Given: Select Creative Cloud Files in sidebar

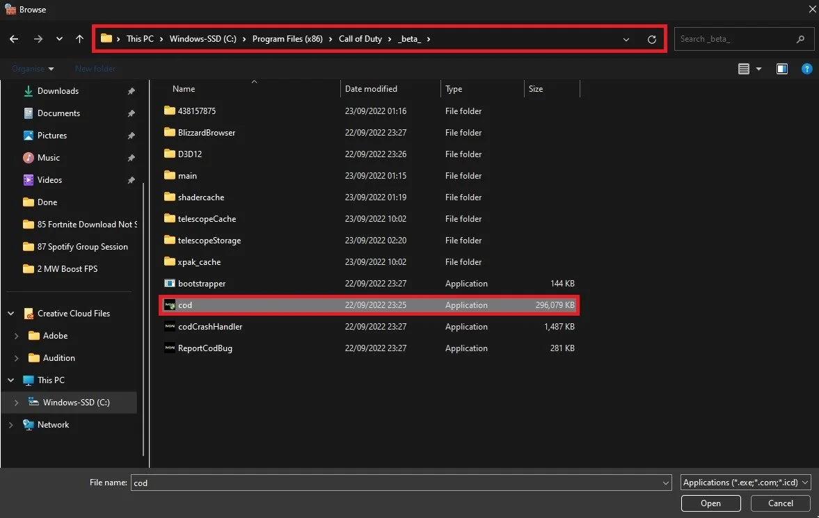Looking at the screenshot, I should 73,314.
